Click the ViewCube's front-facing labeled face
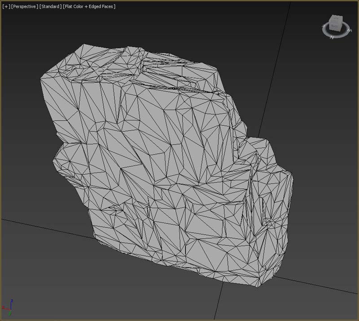This screenshot has width=359, height=321. [334, 27]
